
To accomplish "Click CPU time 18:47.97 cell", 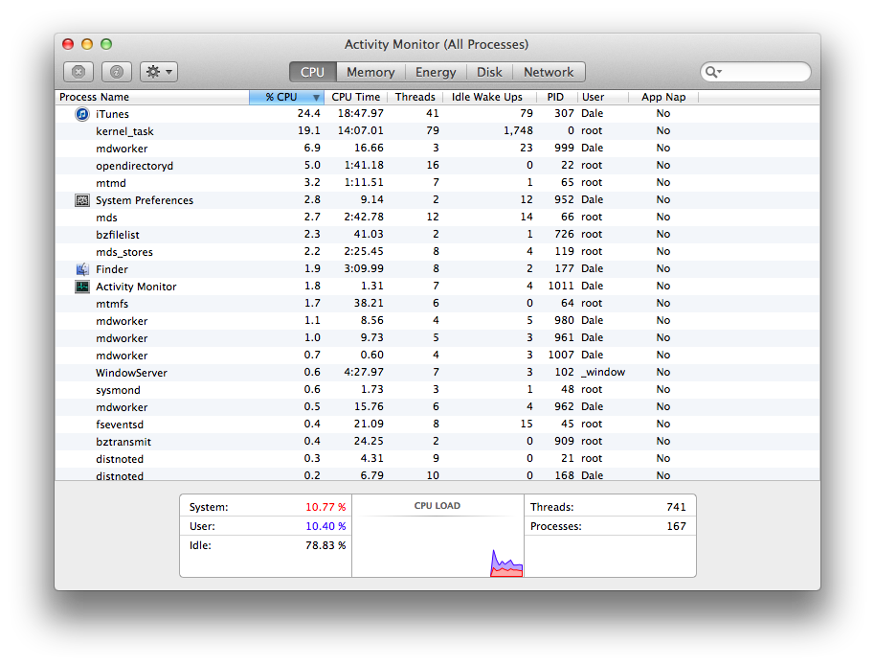I will click(x=361, y=113).
